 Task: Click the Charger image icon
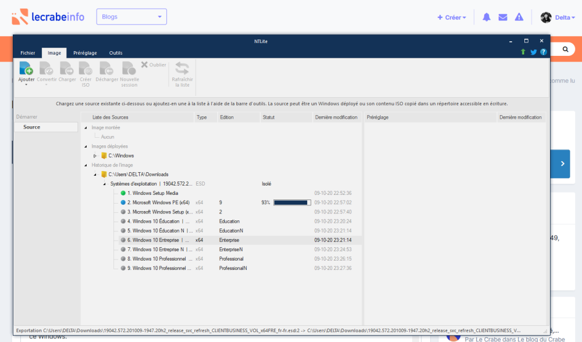coord(67,68)
